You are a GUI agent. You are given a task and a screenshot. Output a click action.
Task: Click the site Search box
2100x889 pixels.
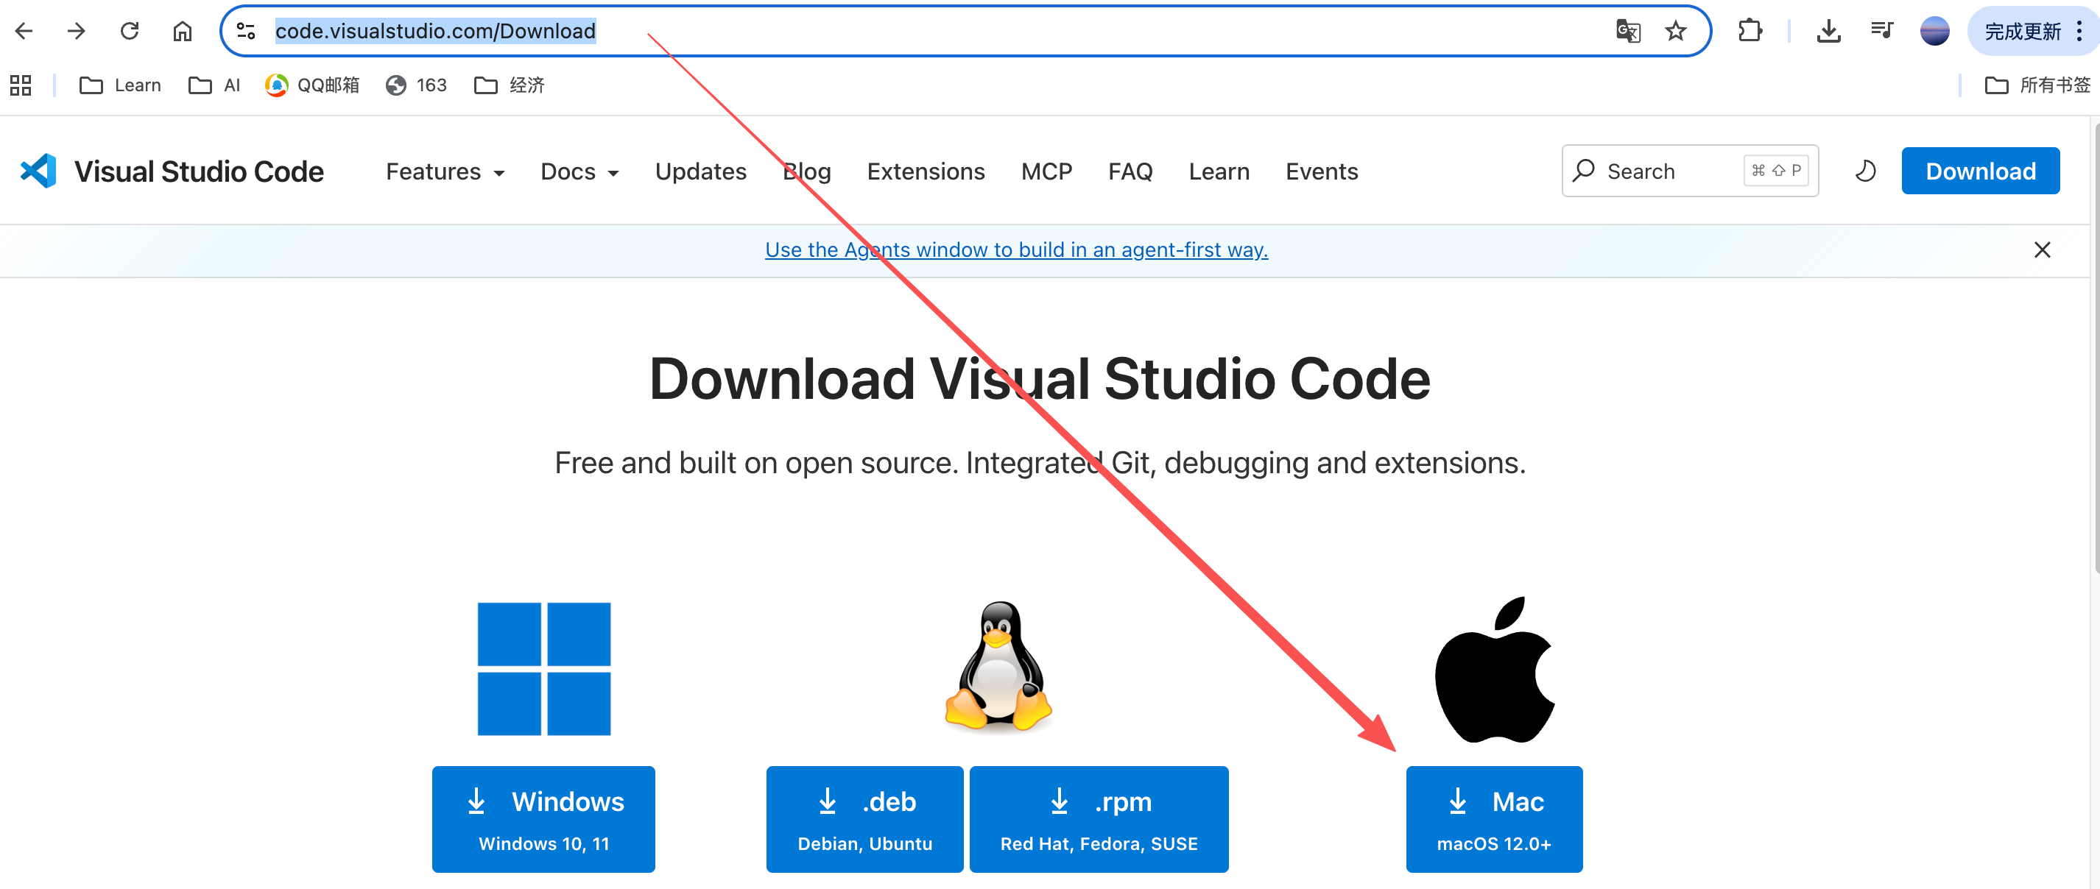pyautogui.click(x=1689, y=171)
